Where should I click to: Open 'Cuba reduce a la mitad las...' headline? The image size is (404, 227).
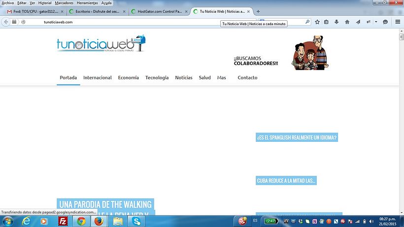[286, 181]
